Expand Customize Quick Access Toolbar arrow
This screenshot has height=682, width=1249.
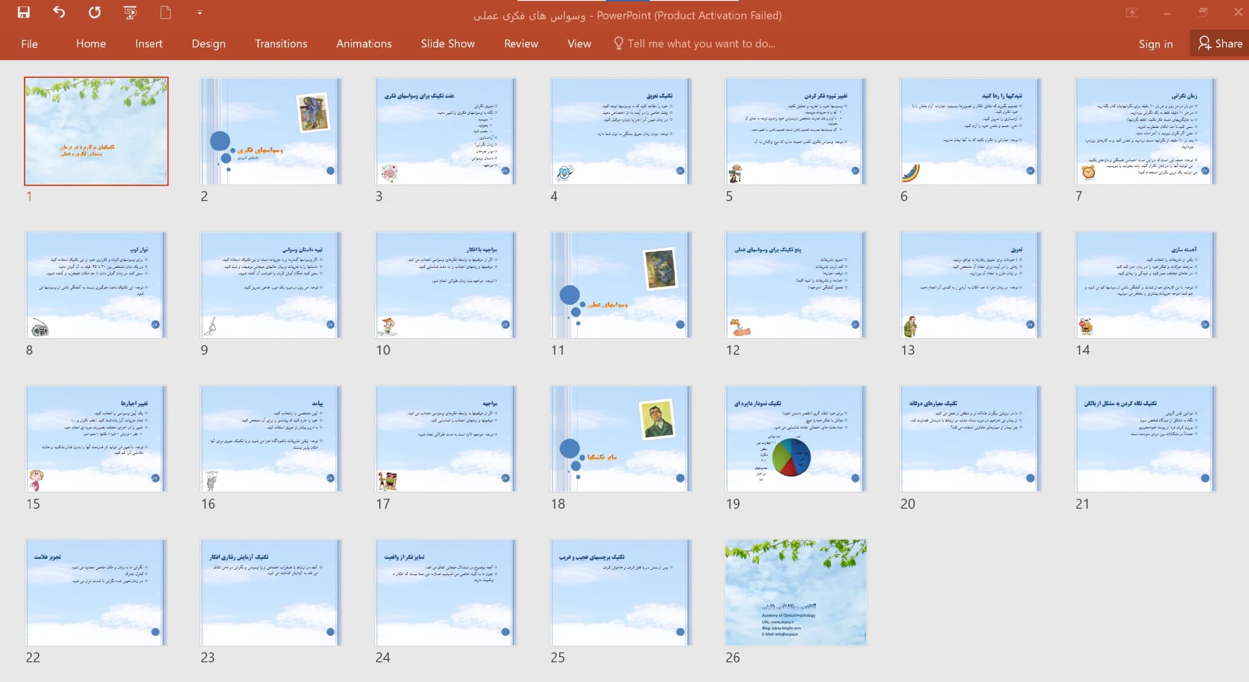[x=200, y=13]
